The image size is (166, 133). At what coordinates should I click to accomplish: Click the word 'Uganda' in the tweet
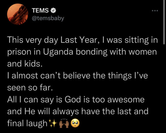(x=58, y=52)
